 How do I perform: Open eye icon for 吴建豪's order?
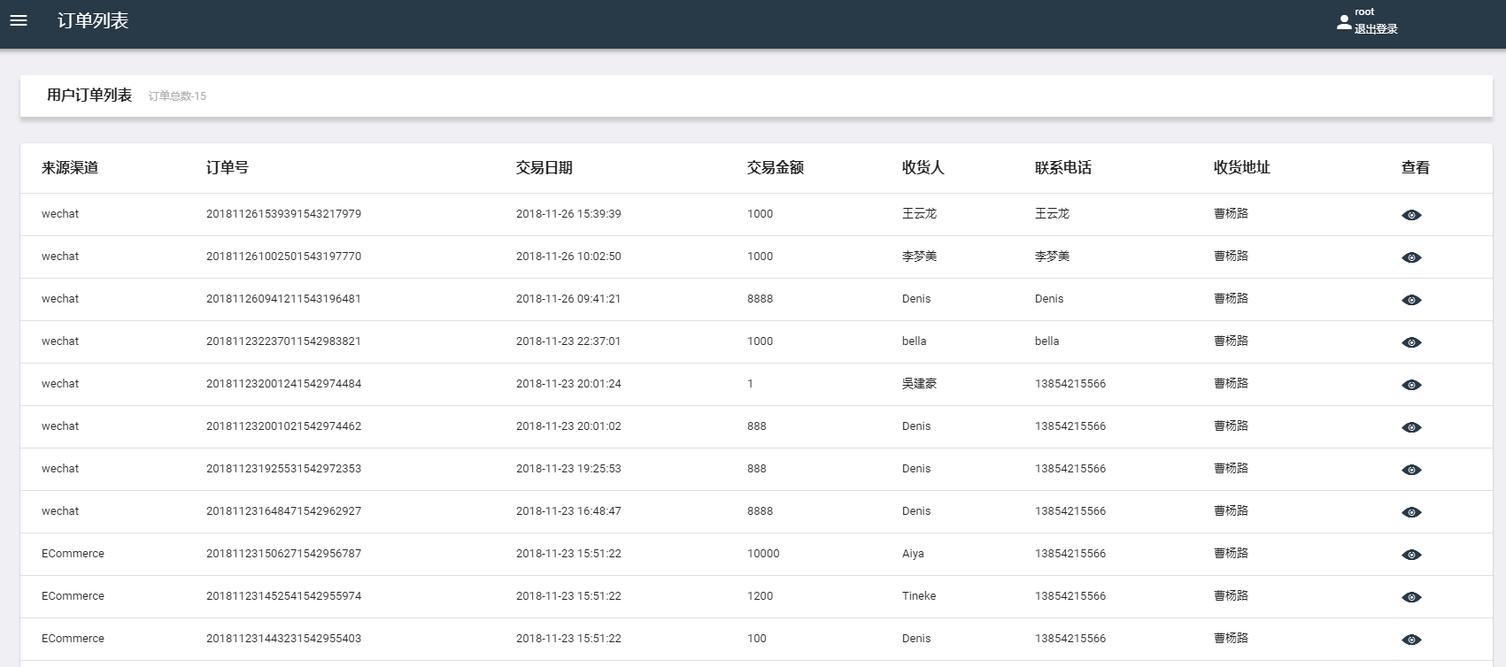1411,385
